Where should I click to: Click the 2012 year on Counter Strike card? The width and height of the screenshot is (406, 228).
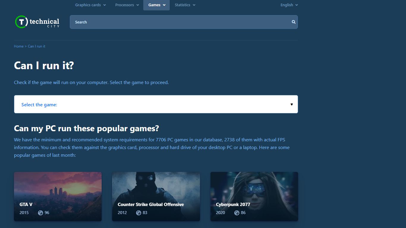122,213
